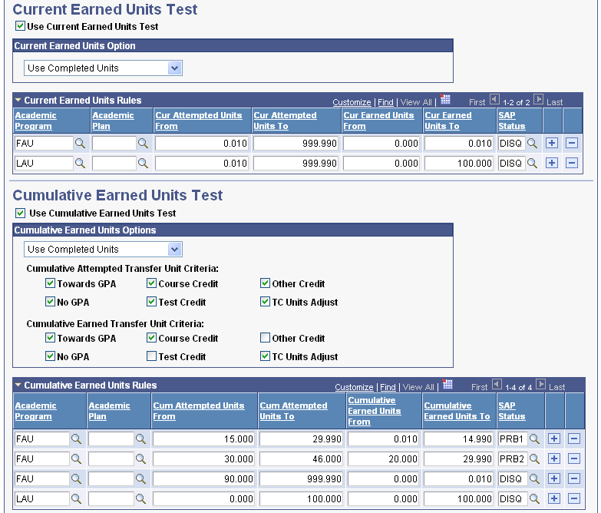Edit Academic Program field in current LAU row
This screenshot has width=601, height=513.
click(x=44, y=164)
